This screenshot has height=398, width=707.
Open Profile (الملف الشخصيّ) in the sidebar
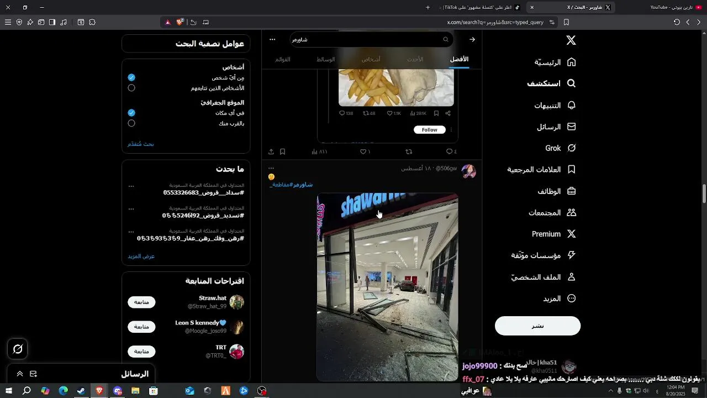pos(544,277)
